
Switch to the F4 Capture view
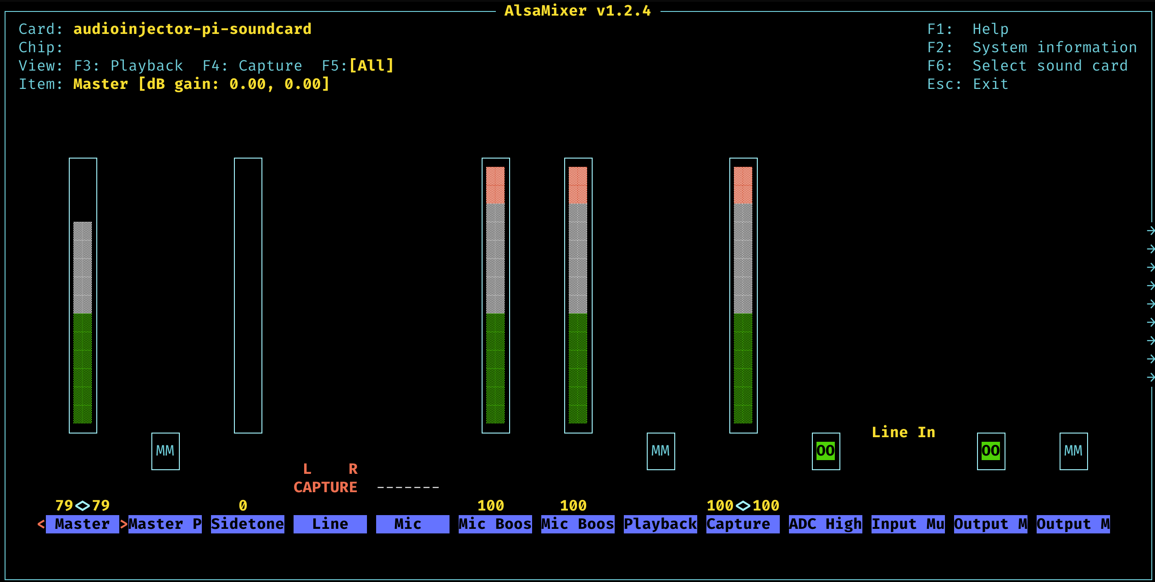(x=252, y=66)
